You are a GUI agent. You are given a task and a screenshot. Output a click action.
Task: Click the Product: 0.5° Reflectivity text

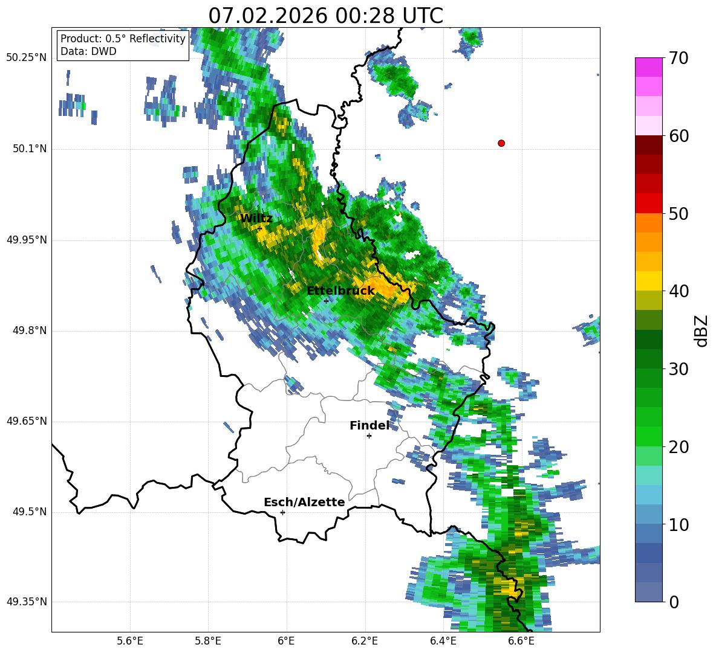tap(123, 39)
